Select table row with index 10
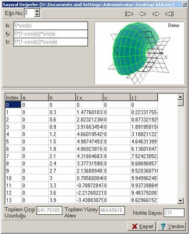The height and width of the screenshot is (234, 189). pyautogui.click(x=82, y=178)
